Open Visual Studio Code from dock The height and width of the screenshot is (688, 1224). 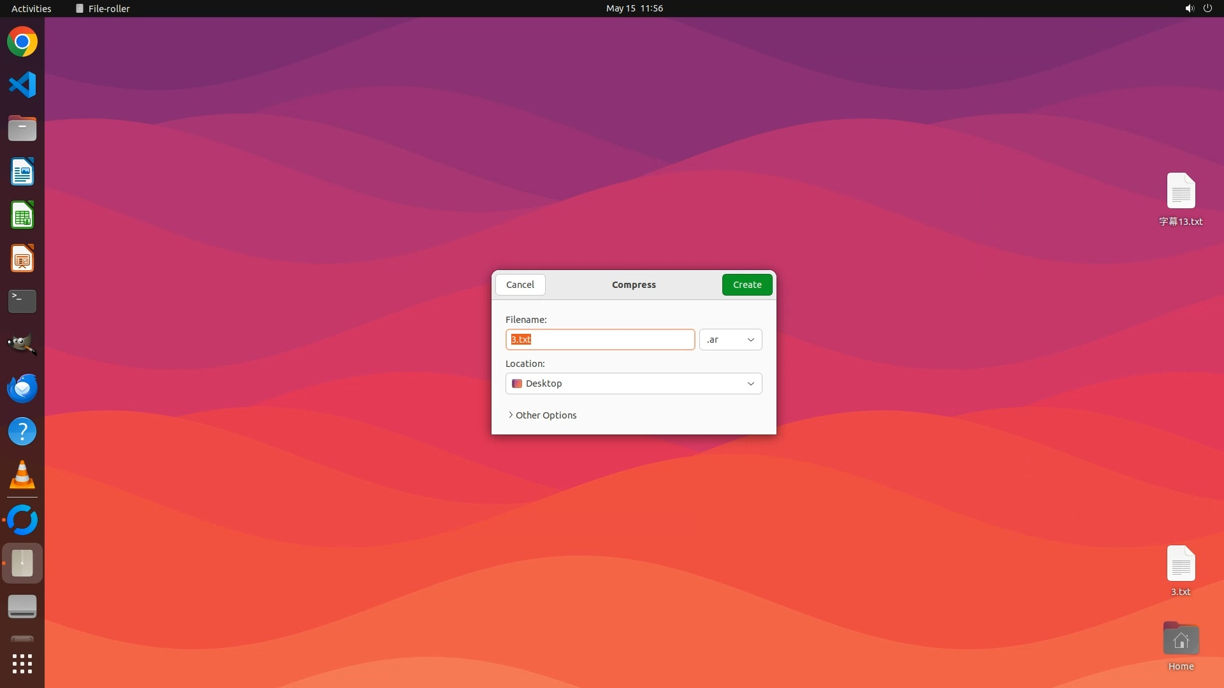[22, 85]
